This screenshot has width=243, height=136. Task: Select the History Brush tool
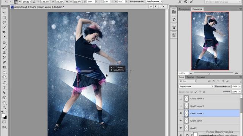pyautogui.click(x=4, y=57)
